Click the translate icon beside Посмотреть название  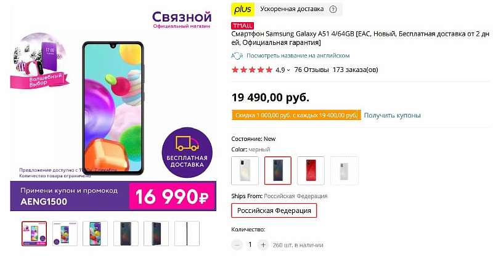(237, 56)
